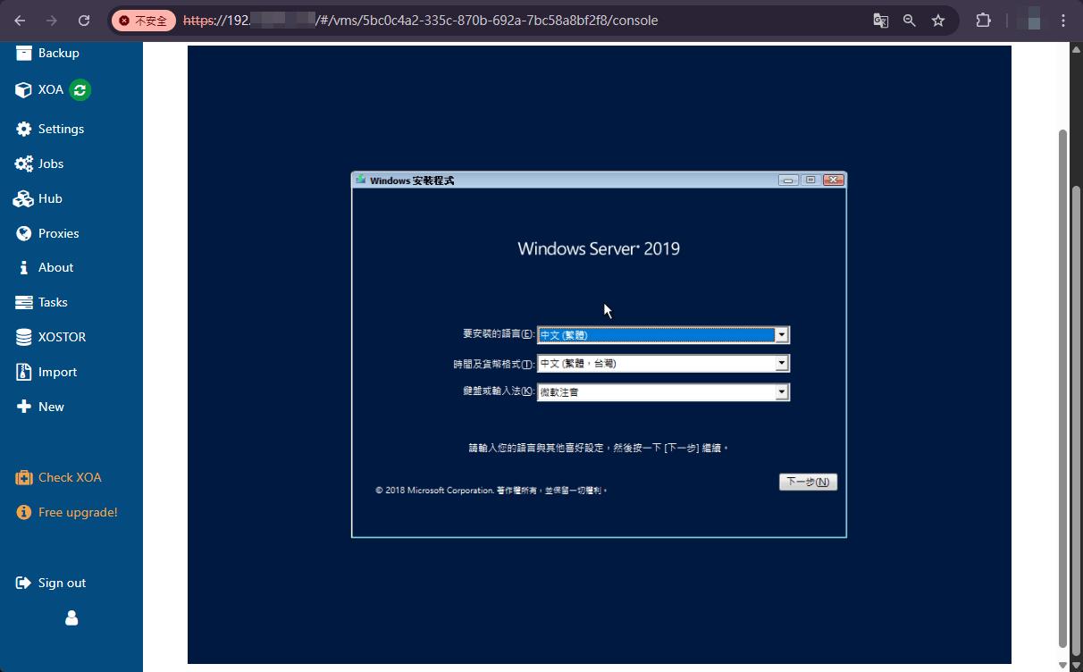Click the 鍵盤或輸入法(K) label
Viewport: 1083px width, 672px height.
coord(498,391)
